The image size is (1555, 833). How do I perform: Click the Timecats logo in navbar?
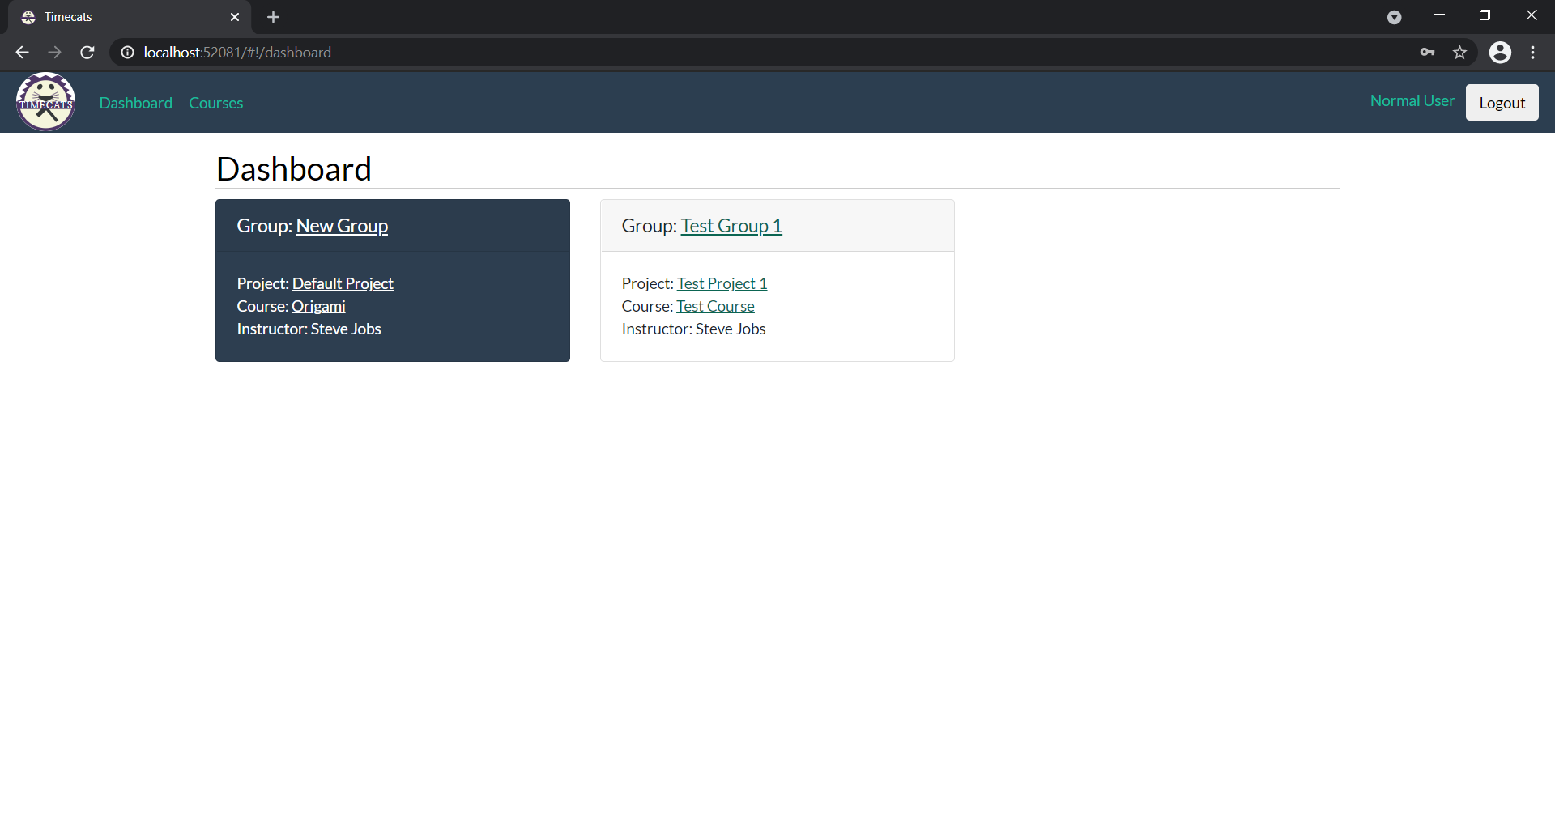(46, 102)
